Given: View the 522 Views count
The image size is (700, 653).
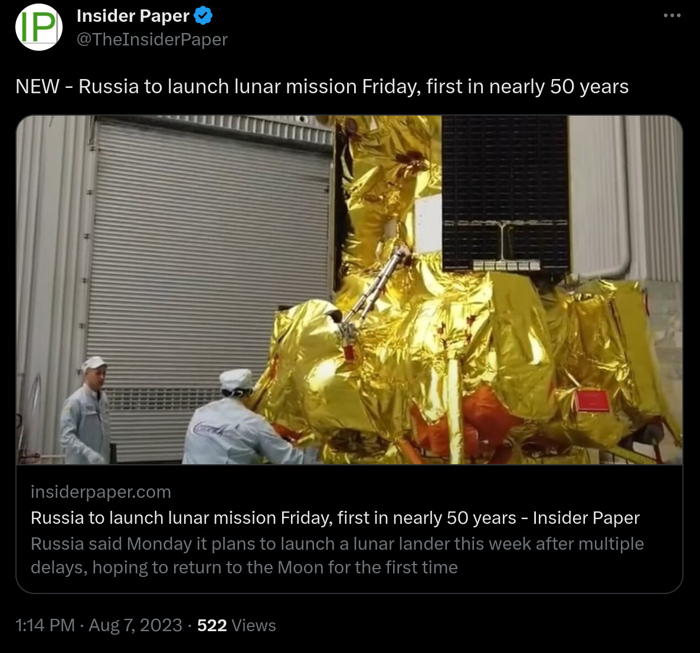Looking at the screenshot, I should (x=237, y=625).
